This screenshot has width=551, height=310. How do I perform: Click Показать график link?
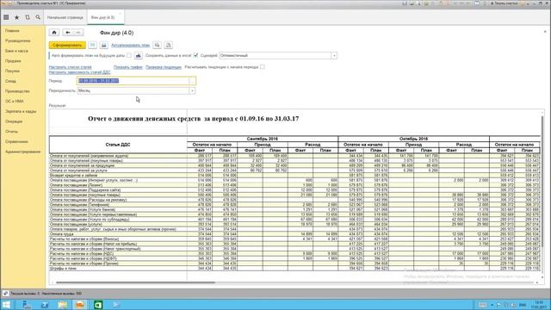(128, 67)
